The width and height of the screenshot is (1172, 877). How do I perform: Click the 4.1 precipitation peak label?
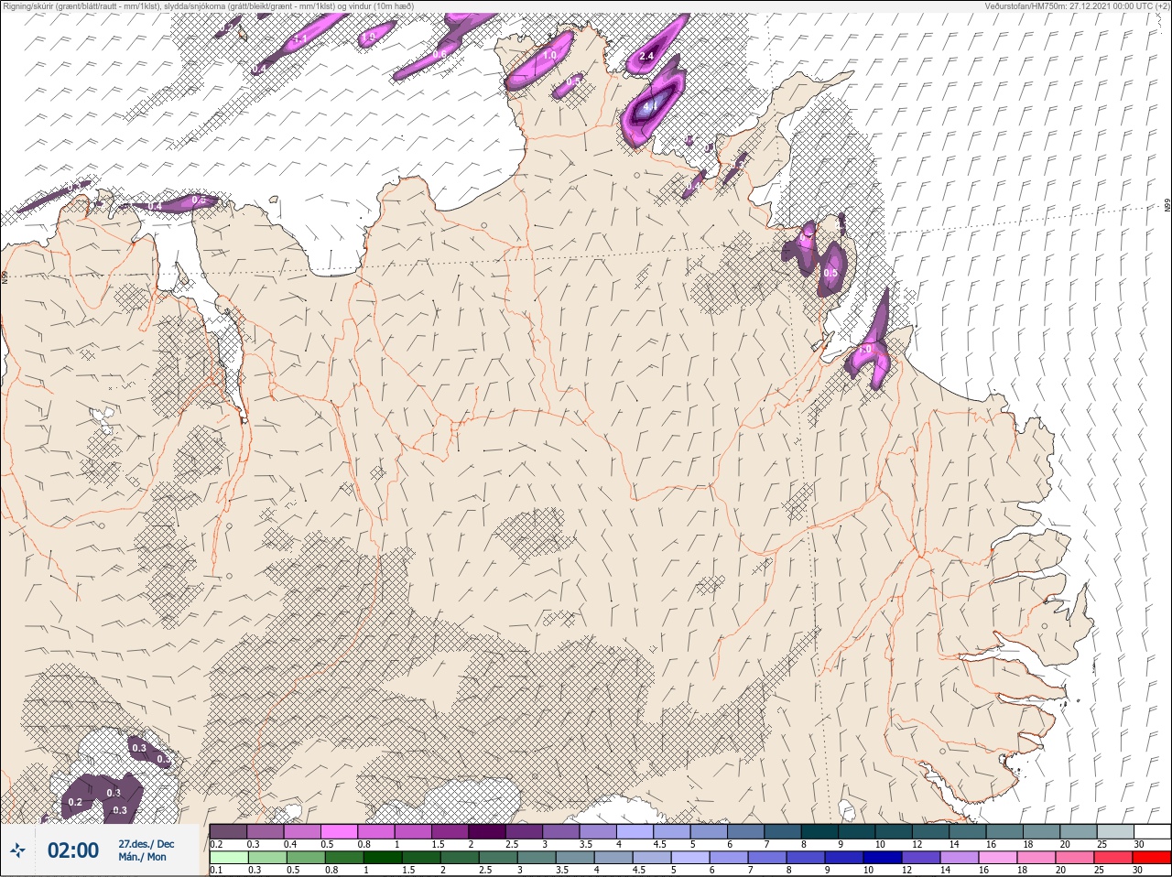point(651,107)
